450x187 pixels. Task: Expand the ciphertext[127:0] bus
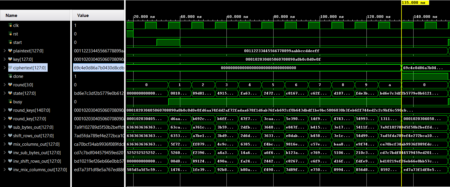4,68
